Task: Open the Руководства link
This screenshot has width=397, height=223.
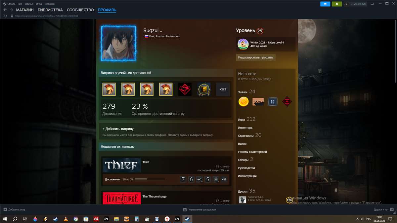Action: (246, 168)
